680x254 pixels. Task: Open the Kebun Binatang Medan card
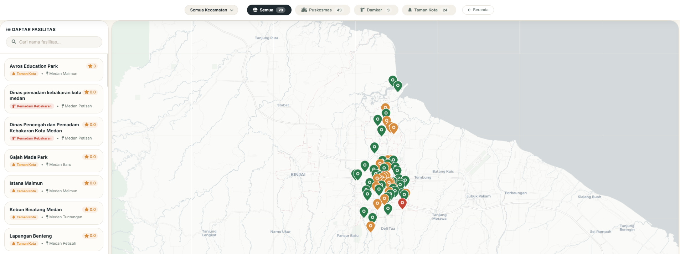[x=54, y=213]
